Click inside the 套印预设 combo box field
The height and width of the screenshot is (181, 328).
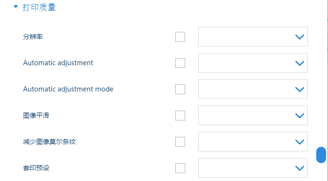253,168
